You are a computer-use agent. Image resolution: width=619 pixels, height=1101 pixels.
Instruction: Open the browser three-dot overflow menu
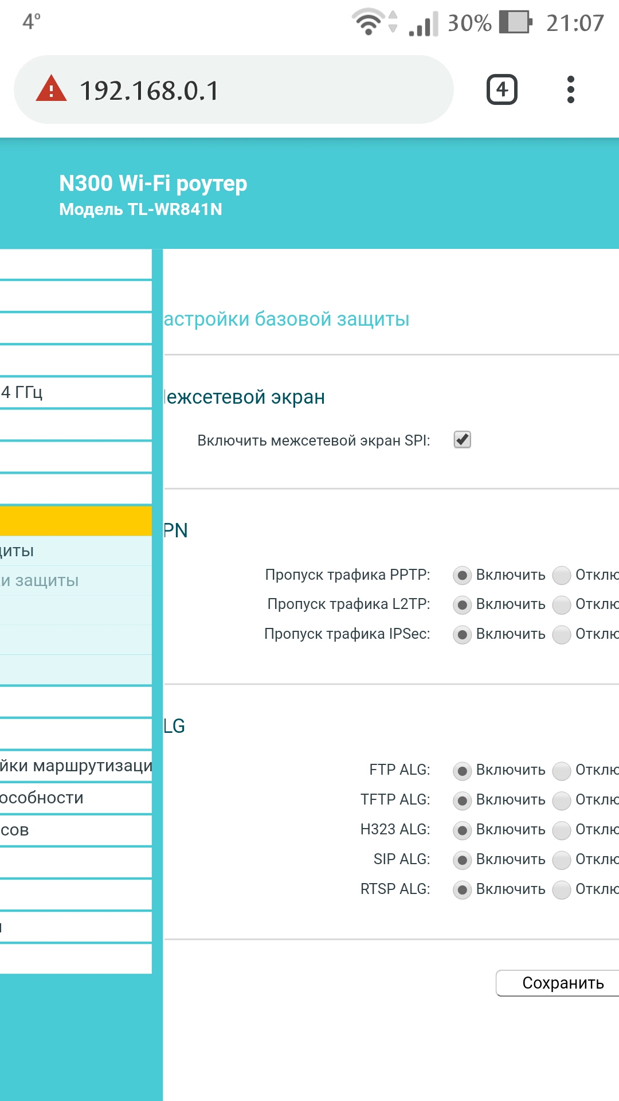coord(570,89)
